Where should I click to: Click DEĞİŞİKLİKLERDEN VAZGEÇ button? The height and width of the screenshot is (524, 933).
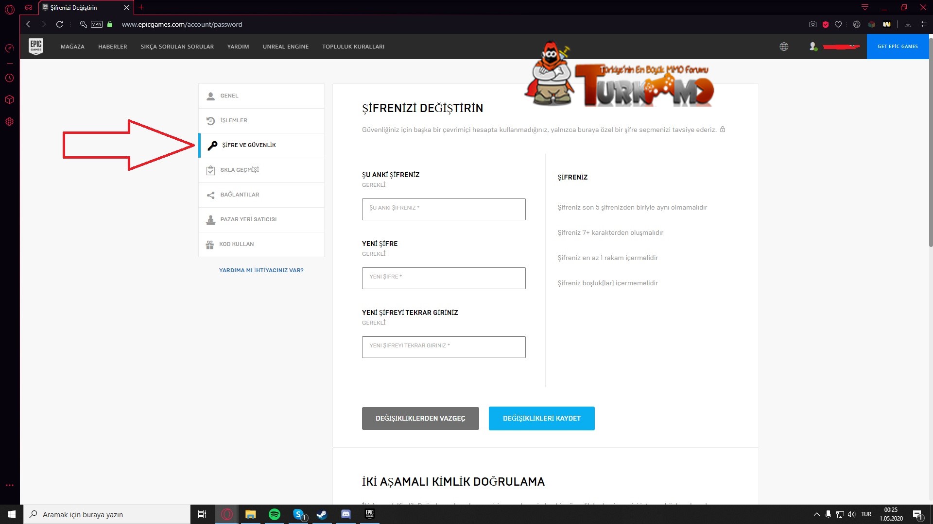pos(420,418)
